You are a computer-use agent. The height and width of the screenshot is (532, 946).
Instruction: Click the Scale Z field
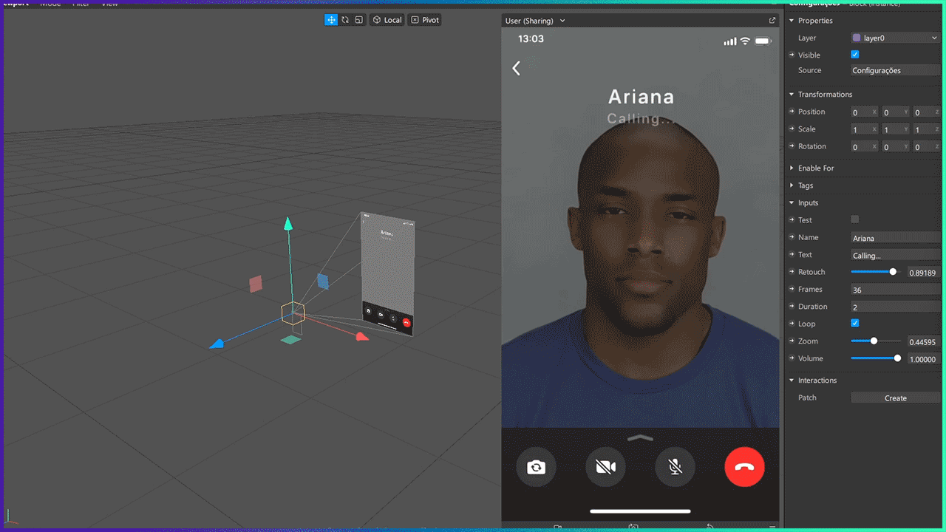tap(926, 129)
